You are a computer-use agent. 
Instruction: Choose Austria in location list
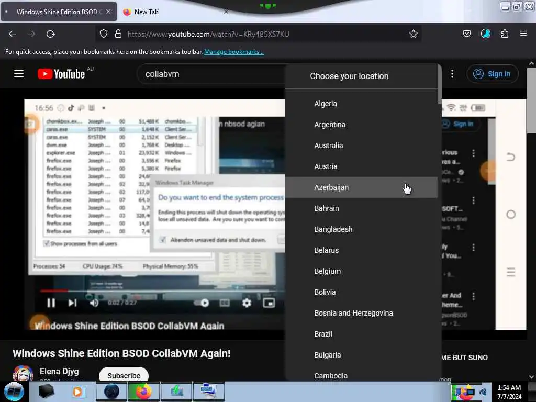[361, 166]
